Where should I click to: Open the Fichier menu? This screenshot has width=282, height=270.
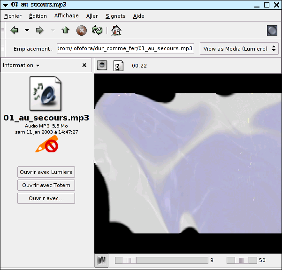pos(13,16)
